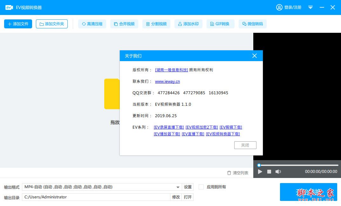The image size is (341, 206).
Task: Open the 添加水印 watermark tool
Action: tap(188, 24)
